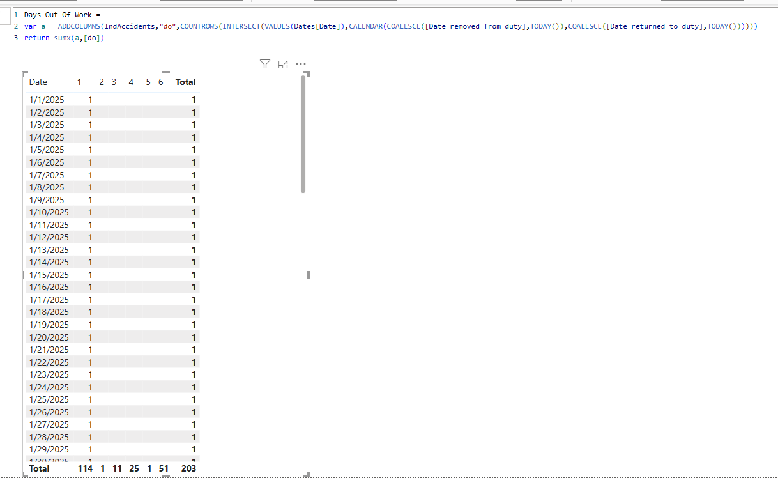Click column header 4 in the matrix
The width and height of the screenshot is (778, 478).
click(x=131, y=82)
